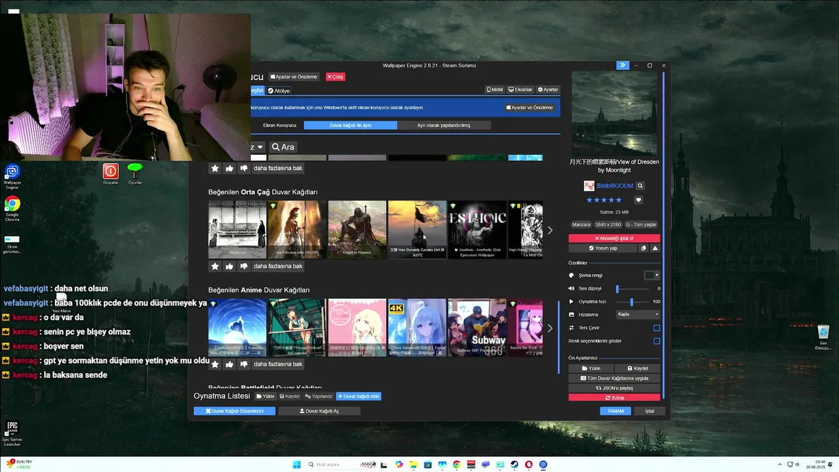Toggle the Ters Çevir checkbox
Viewport: 839px width, 472px height.
point(657,328)
